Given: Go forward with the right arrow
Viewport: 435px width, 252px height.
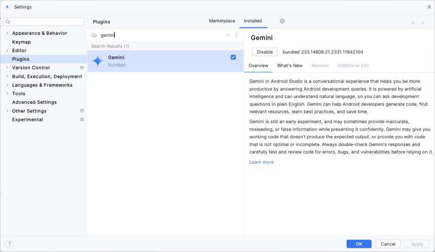Looking at the screenshot, I should [x=422, y=23].
